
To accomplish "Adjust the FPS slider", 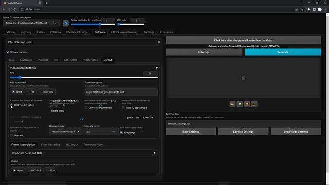I will [x=84, y=78].
